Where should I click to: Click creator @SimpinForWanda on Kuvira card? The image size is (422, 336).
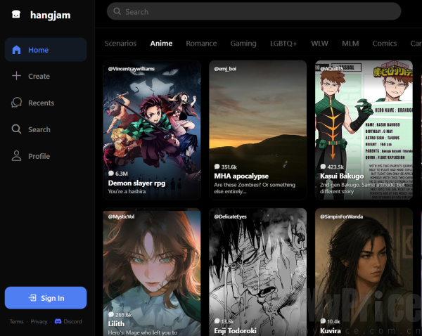click(x=342, y=217)
